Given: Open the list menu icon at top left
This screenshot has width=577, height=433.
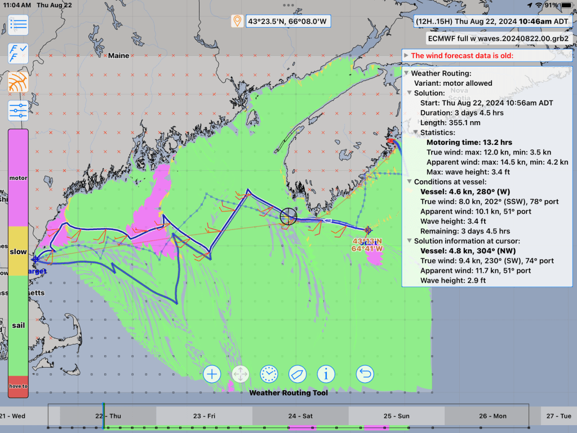Looking at the screenshot, I should click(18, 24).
